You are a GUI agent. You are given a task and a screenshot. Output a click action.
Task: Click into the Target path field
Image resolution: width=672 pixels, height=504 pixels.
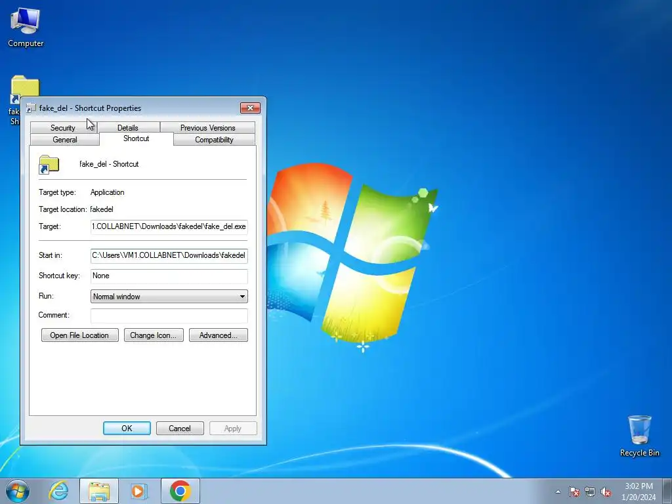(169, 226)
